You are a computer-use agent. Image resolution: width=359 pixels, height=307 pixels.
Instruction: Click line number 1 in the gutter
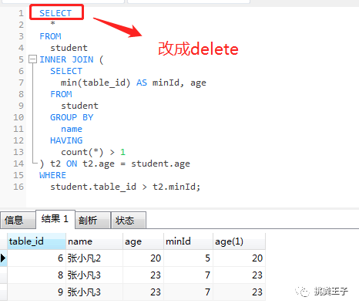click(21, 13)
